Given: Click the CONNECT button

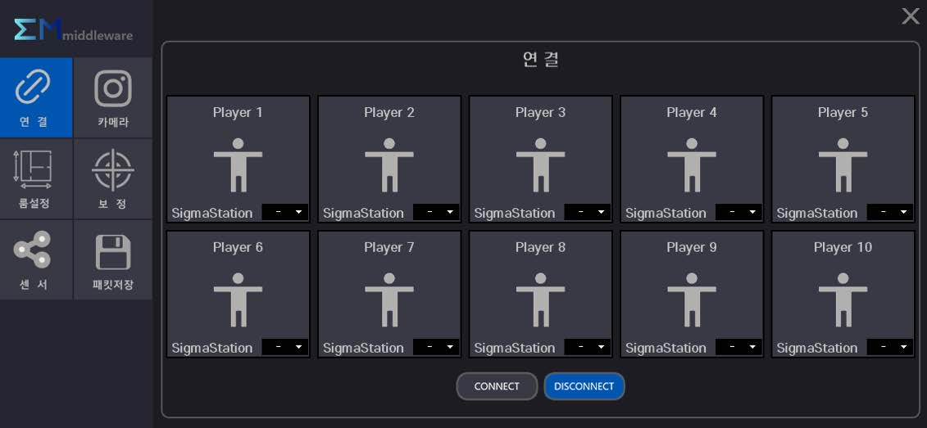Looking at the screenshot, I should (497, 386).
